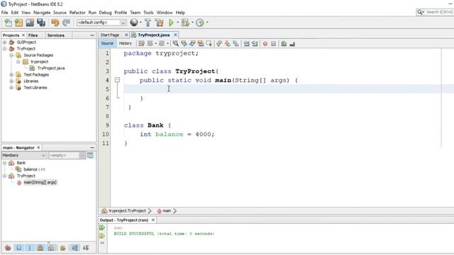Select the Source editor view button

pos(107,43)
